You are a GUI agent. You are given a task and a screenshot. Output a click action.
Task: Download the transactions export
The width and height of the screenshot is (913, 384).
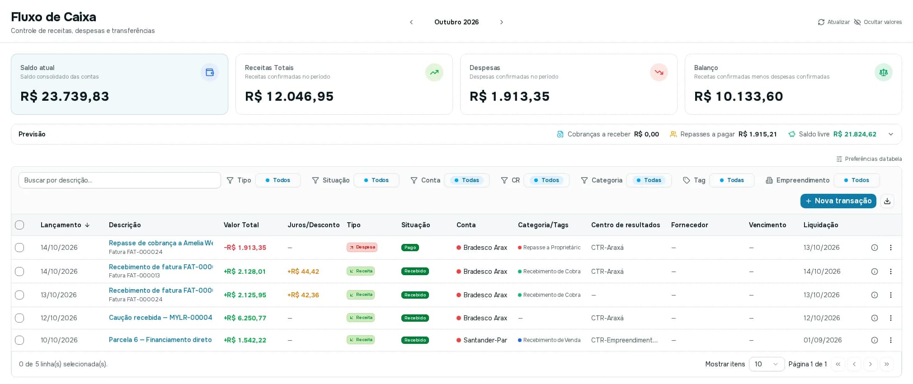[887, 201]
